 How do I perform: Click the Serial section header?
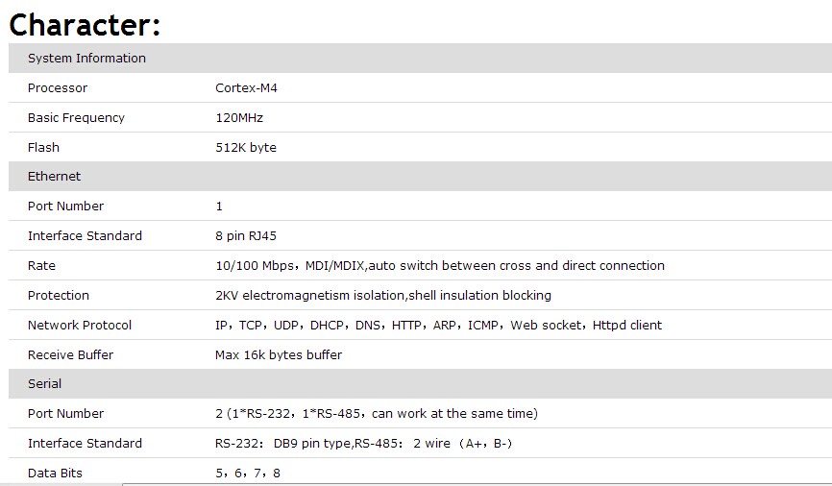[x=44, y=384]
